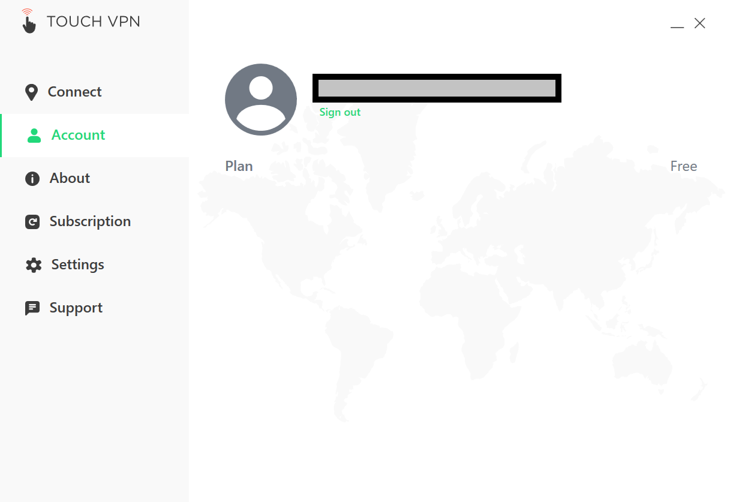Close the Touch VPN window
Image resolution: width=730 pixels, height=502 pixels.
coord(699,23)
